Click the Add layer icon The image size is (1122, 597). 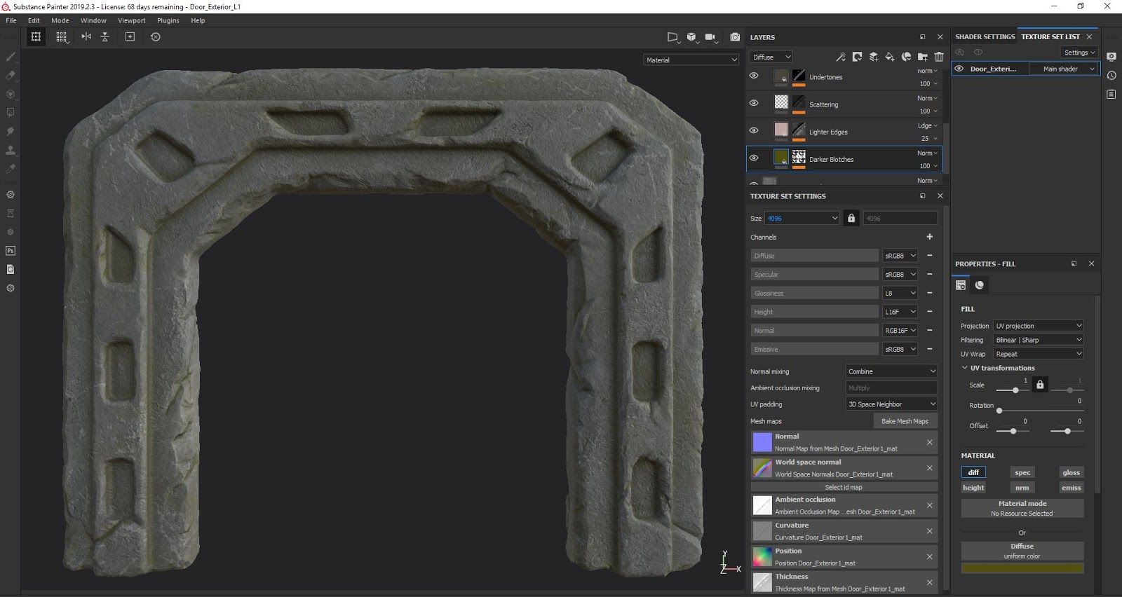click(874, 57)
